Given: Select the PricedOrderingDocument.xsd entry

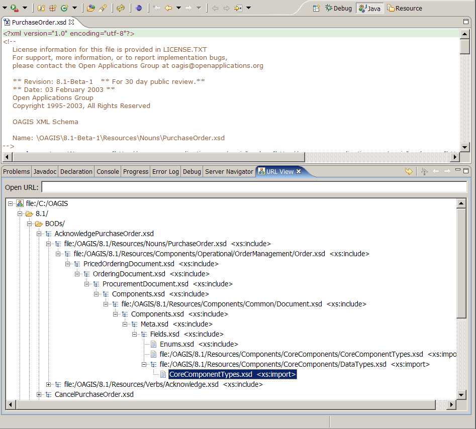Looking at the screenshot, I should 129,264.
